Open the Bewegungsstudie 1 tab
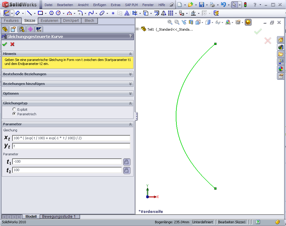Screen dimensions: 286x226 (60, 217)
